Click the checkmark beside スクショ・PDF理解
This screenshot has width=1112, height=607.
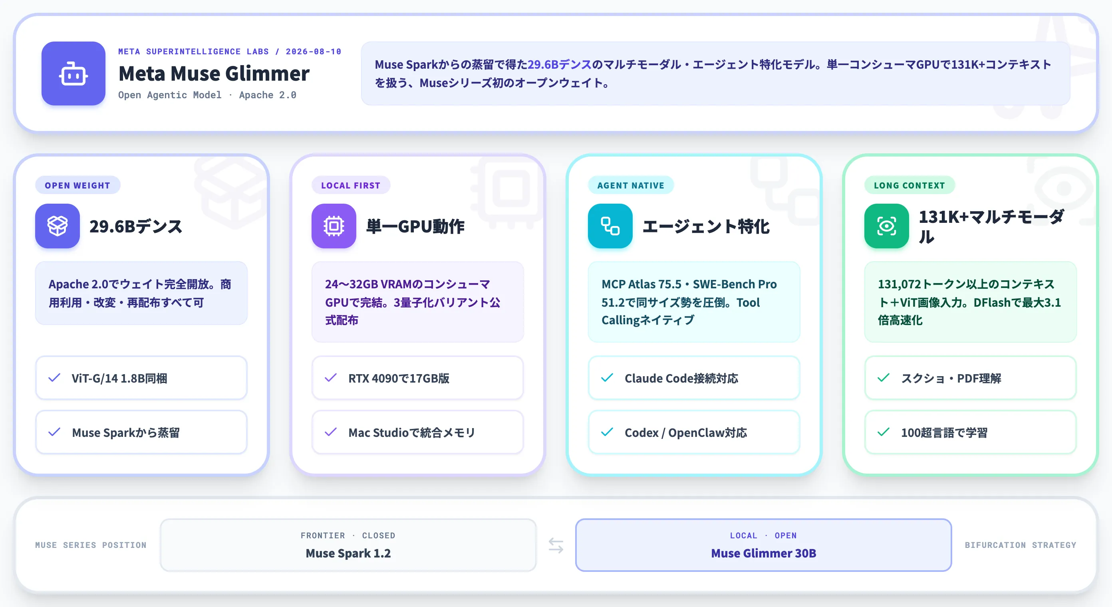coord(883,378)
